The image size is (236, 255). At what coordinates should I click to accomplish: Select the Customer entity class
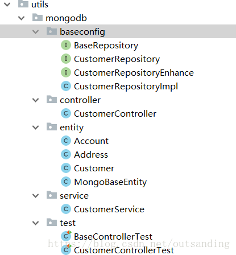click(94, 168)
